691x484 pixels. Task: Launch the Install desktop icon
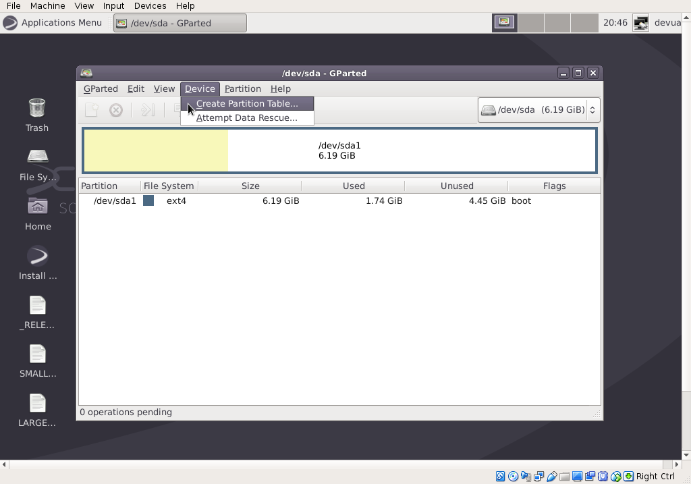(x=38, y=256)
